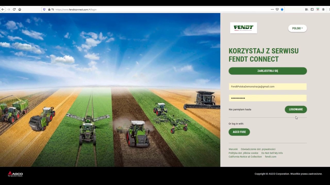This screenshot has width=330, height=185.
Task: Focus the password input field
Action: tap(268, 98)
